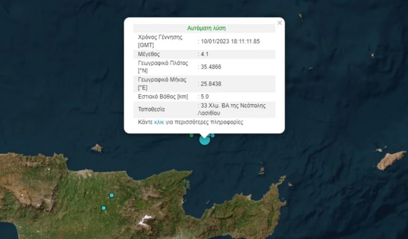Close the earthquake info popup
408x239 pixels.
click(x=280, y=23)
